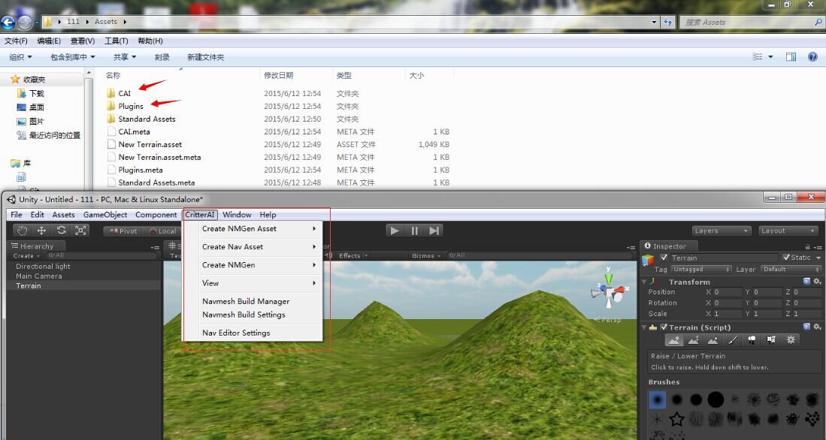Select the Paint Texture brush tool
The image size is (826, 440).
pos(732,340)
